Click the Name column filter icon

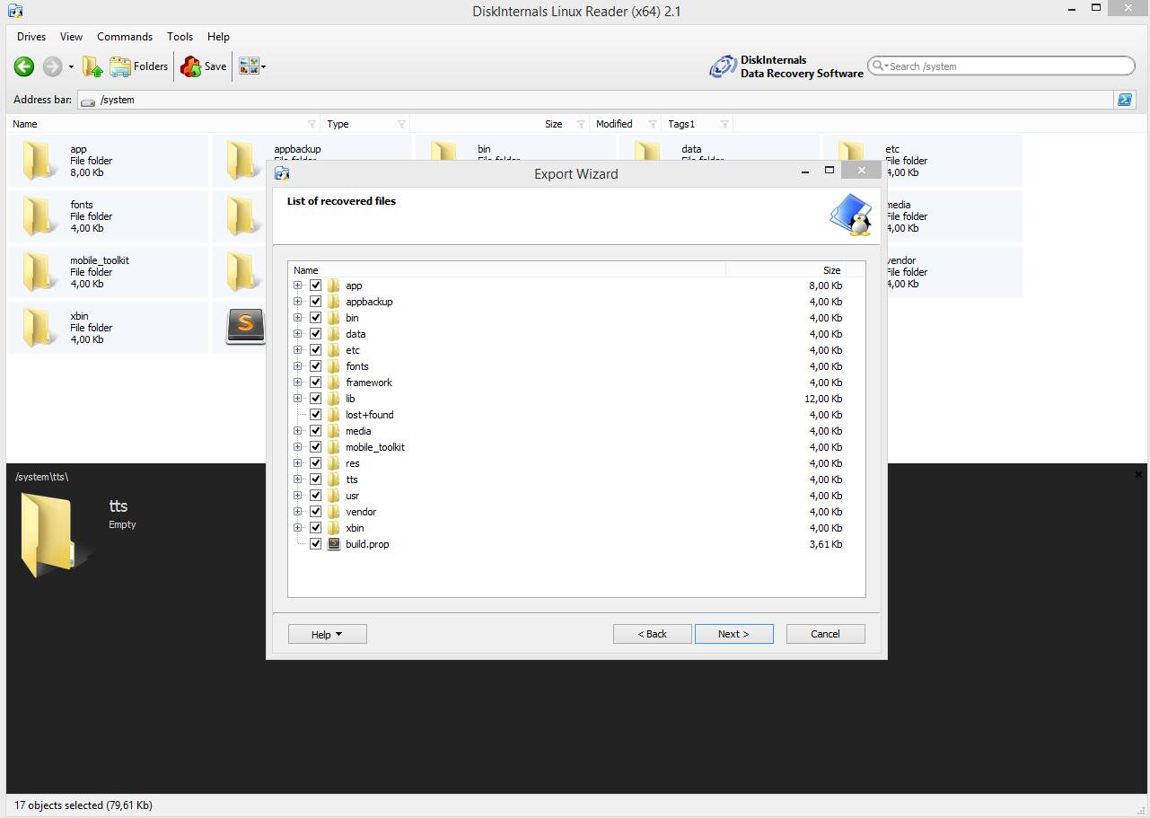tap(312, 124)
